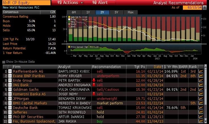The image size is (209, 124).
Task: Select the Return Potential label
Action: pyautogui.click(x=14, y=48)
